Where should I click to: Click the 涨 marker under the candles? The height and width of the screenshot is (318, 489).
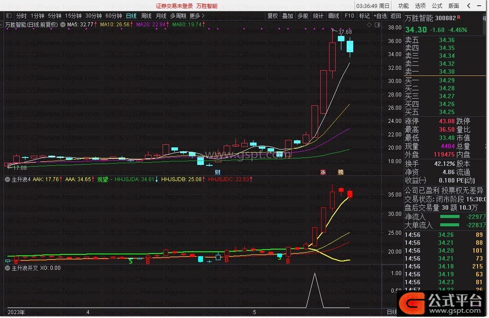(323, 172)
